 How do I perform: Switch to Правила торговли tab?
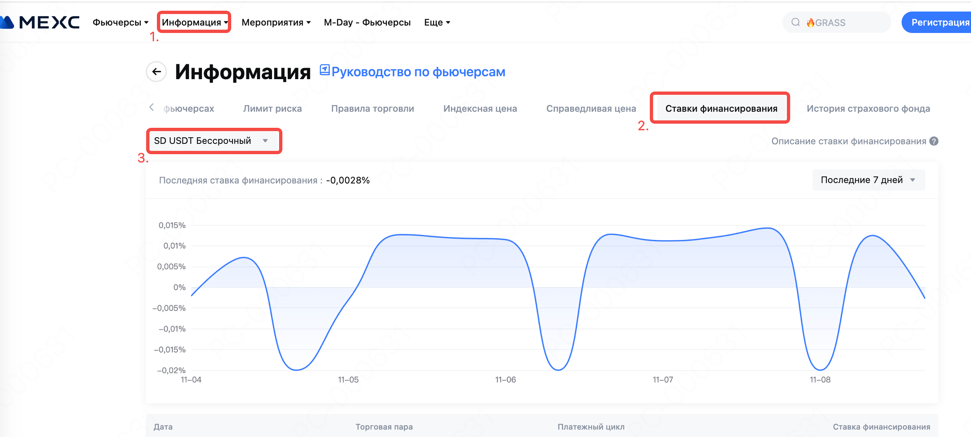[372, 109]
